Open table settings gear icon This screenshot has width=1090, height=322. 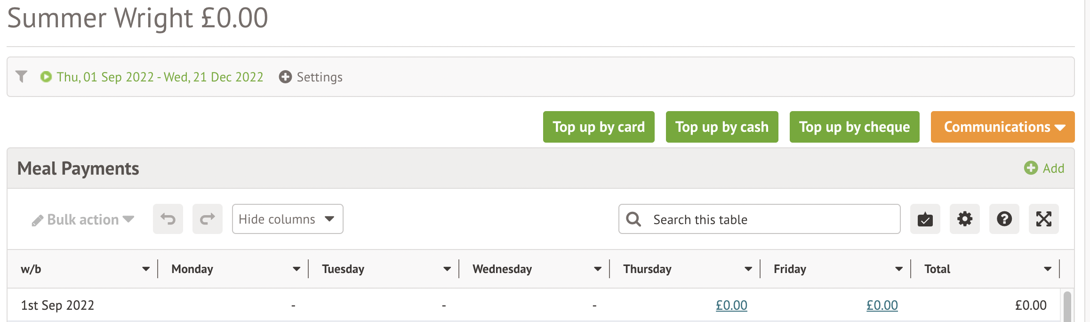coord(964,219)
